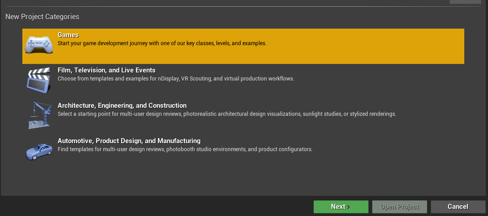Click the clapperboard icon for Film
This screenshot has width=488, height=216.
pos(39,80)
